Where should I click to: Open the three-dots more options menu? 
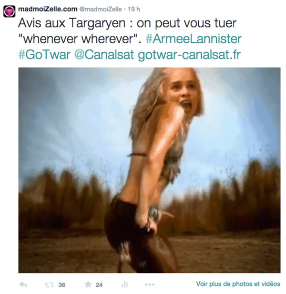150,284
